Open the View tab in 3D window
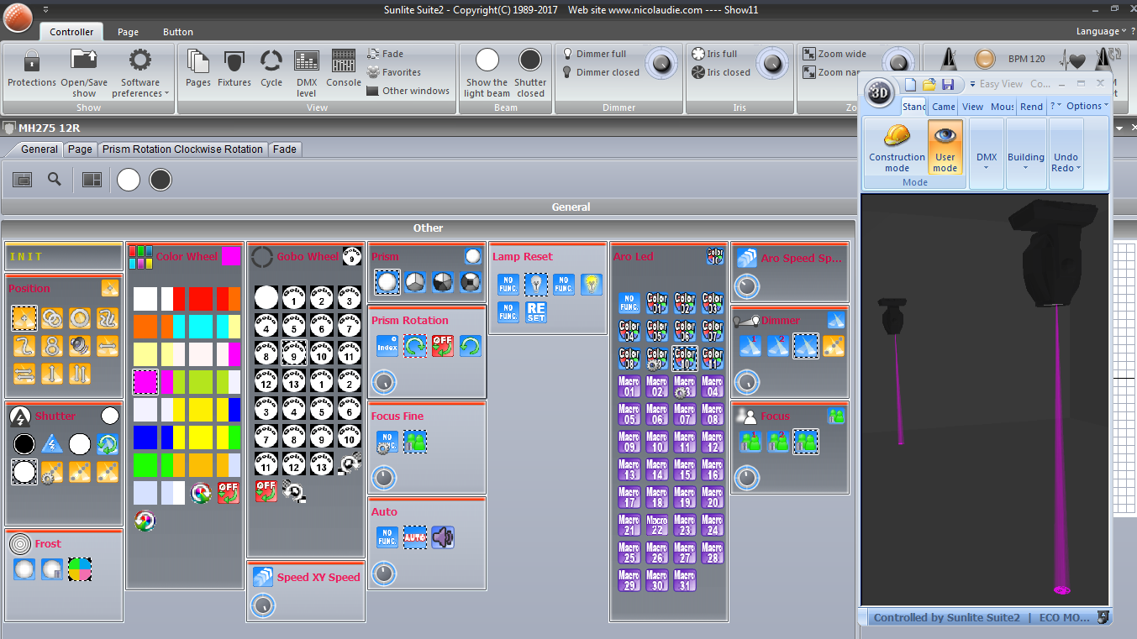 (972, 107)
